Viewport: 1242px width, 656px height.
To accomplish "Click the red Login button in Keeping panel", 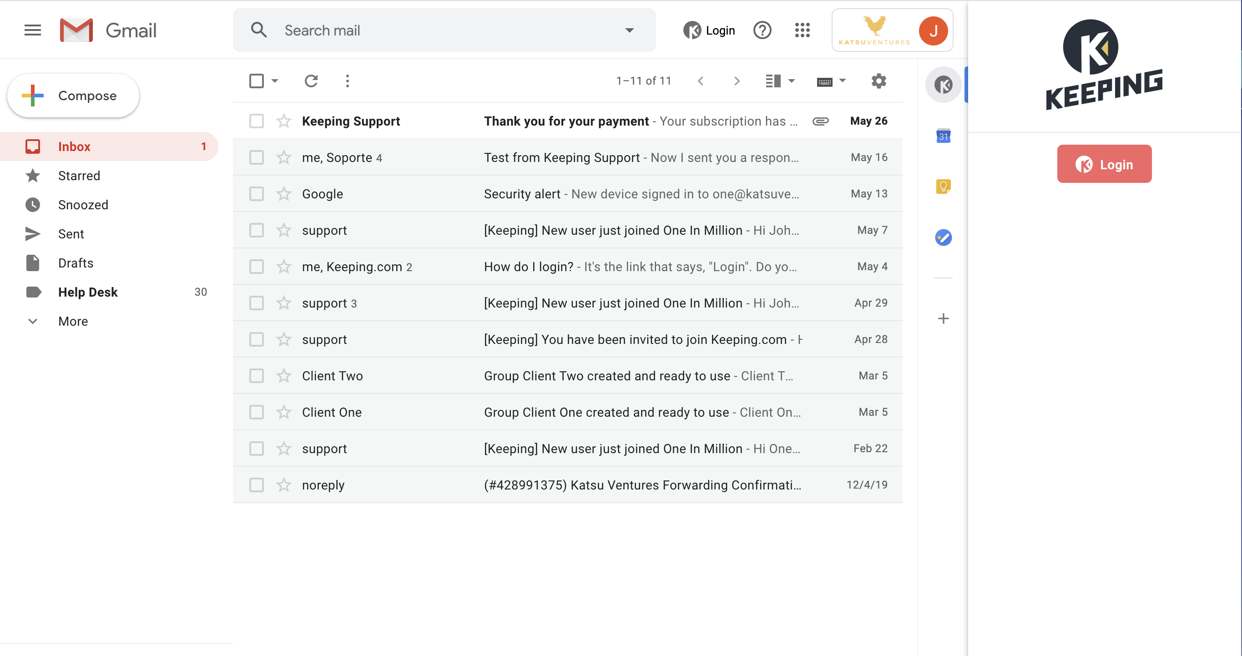I will [1104, 164].
